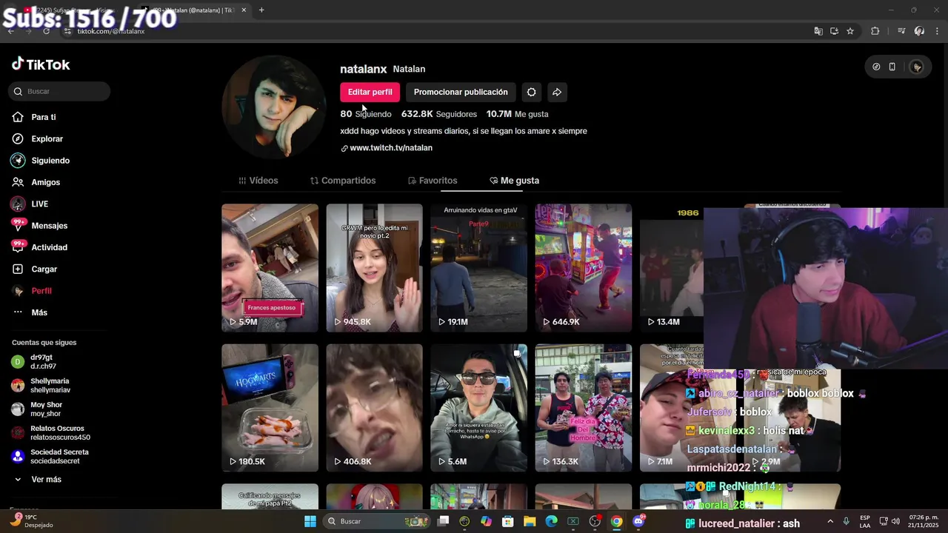Open account avatar menu at top right

coord(917,67)
